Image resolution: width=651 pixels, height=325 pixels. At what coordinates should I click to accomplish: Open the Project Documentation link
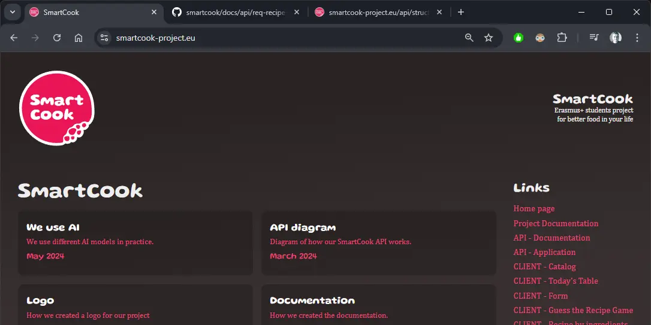click(x=556, y=223)
